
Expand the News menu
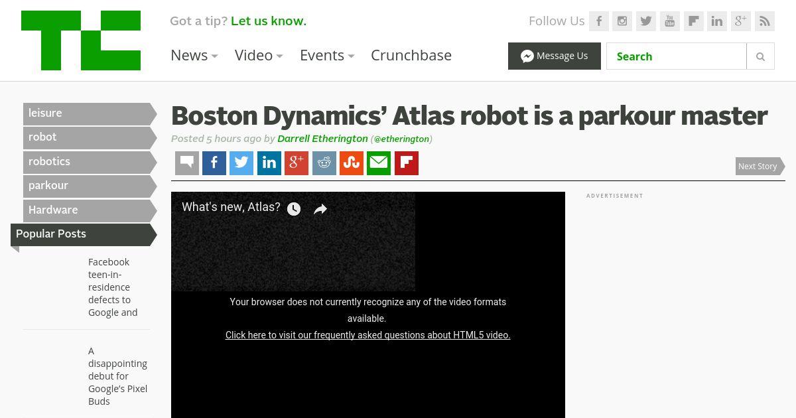tap(194, 55)
